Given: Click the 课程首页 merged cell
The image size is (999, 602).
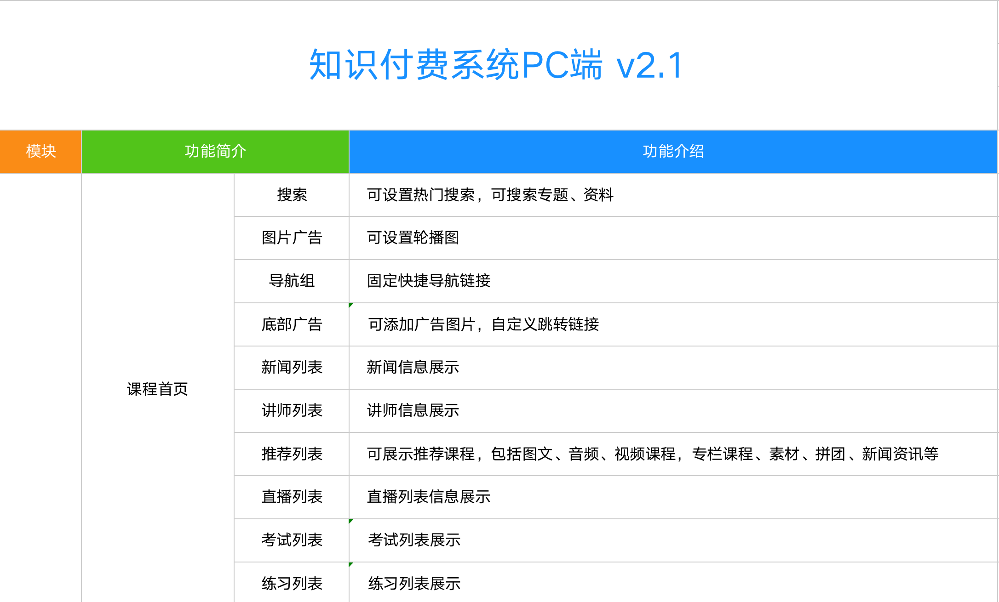Looking at the screenshot, I should [x=157, y=389].
